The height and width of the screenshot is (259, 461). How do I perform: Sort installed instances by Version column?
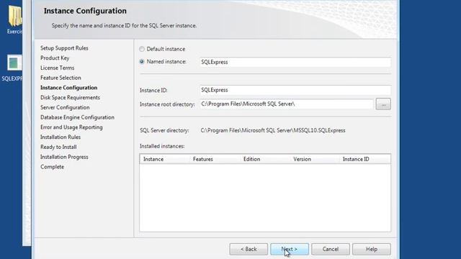click(315, 159)
